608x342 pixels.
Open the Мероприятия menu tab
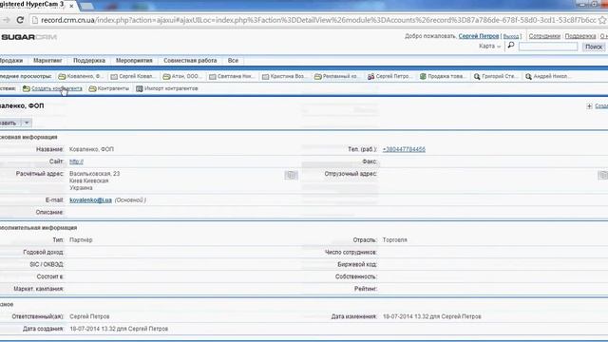coord(134,61)
